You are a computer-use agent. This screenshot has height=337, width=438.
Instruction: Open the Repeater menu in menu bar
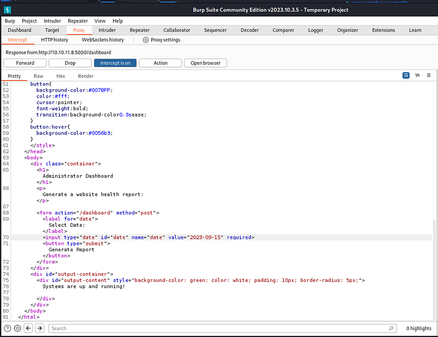pyautogui.click(x=78, y=21)
